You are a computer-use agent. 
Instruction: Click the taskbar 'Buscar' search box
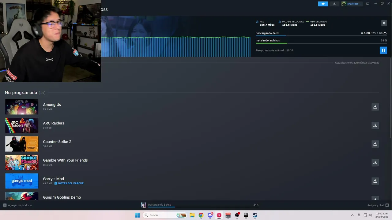(165, 215)
